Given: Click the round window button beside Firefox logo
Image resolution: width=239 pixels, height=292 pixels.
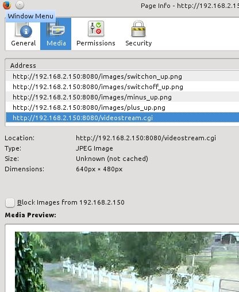Looking at the screenshot, I should [20, 5].
